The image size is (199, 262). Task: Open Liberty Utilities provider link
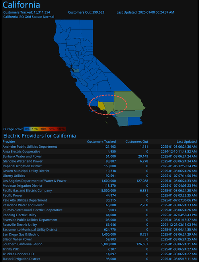14,176
